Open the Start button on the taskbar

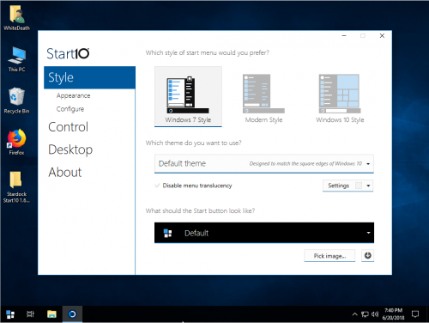coord(10,314)
